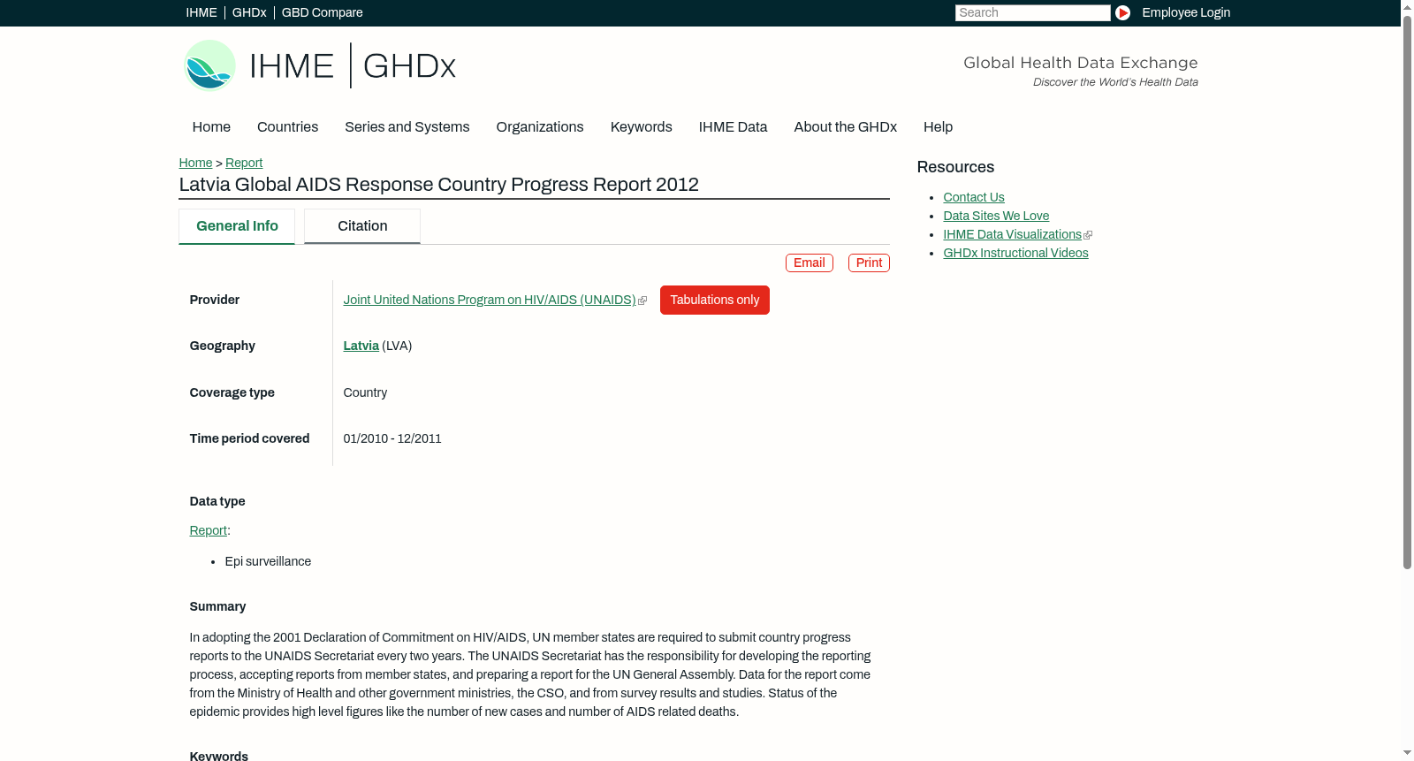Open Data Sites We Love link
Image resolution: width=1414 pixels, height=761 pixels.
click(996, 216)
